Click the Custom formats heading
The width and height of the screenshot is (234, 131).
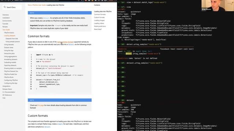pyautogui.click(x=38, y=116)
